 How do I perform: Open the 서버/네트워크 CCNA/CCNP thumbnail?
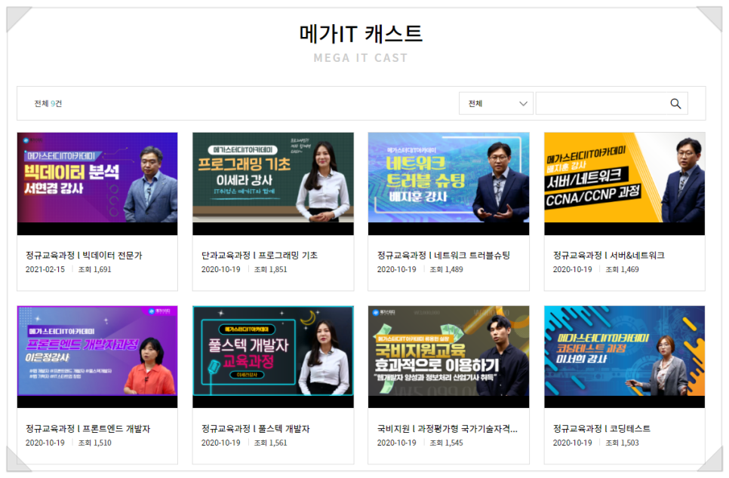pos(624,183)
